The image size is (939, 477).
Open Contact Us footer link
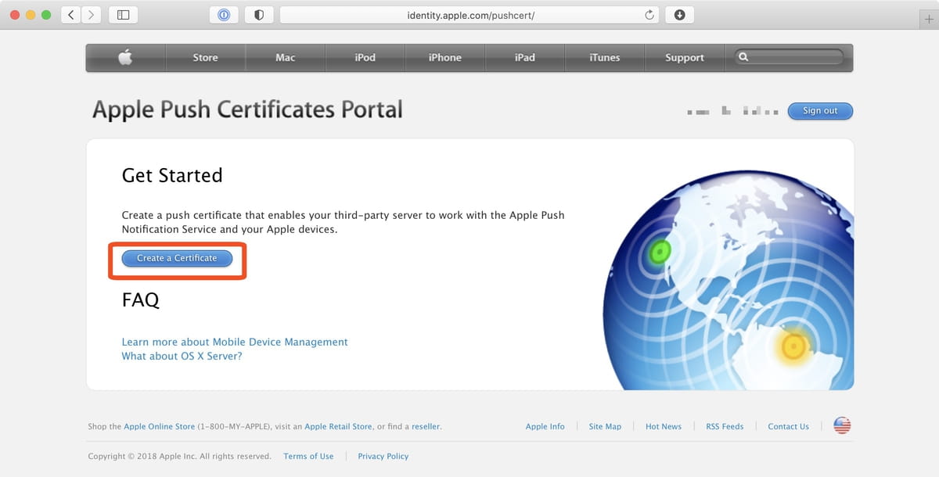(x=789, y=427)
